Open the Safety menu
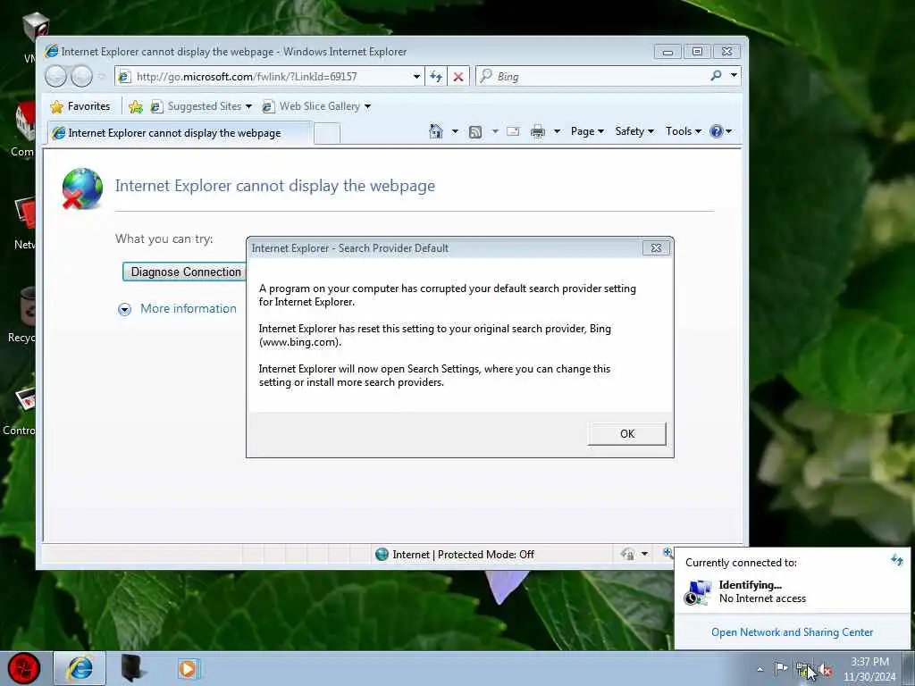Image resolution: width=915 pixels, height=686 pixels. pos(634,131)
